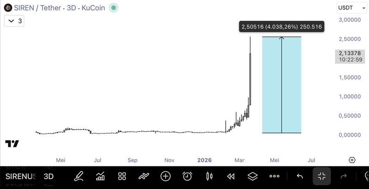This screenshot has width=369, height=189.
Task: Open the SIRENUS symbol search
Action: click(20, 177)
